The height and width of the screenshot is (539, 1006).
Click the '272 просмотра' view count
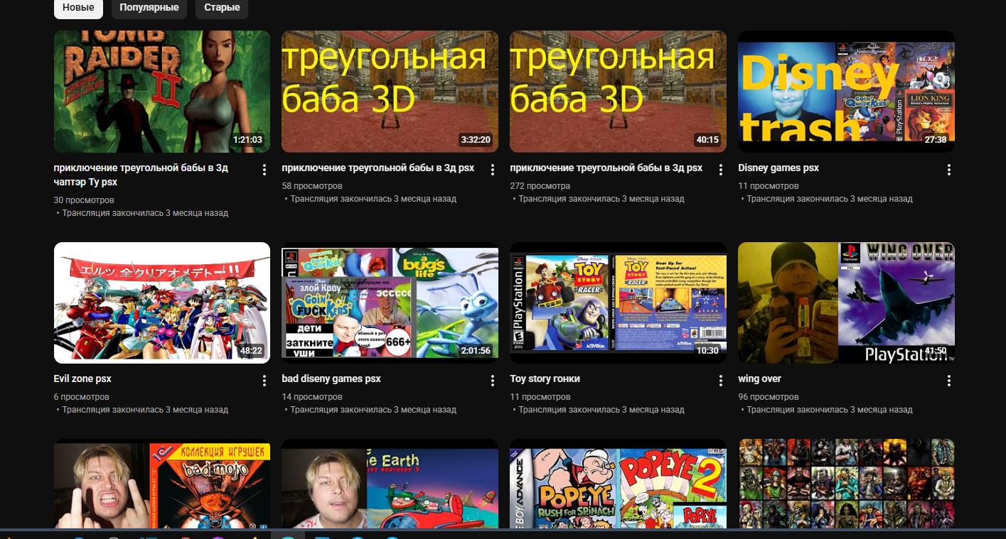click(x=540, y=186)
